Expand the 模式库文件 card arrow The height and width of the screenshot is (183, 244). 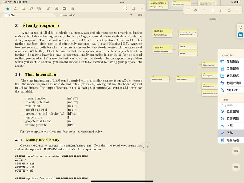171,30
